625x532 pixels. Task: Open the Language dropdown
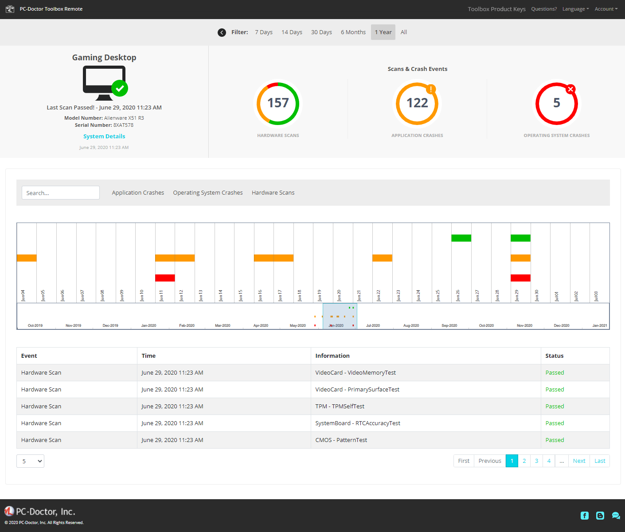click(x=575, y=9)
